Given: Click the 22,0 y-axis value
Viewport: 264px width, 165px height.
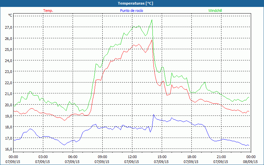Looking at the screenshot, I should coord(9,83).
